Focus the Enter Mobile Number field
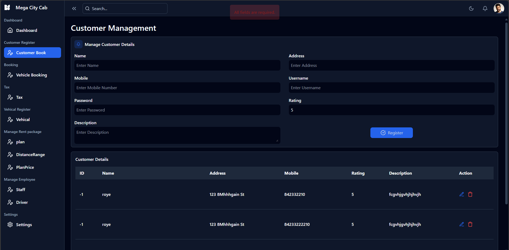The height and width of the screenshot is (250, 509). tap(177, 88)
